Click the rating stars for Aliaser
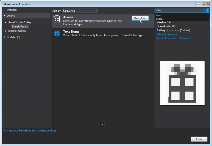The height and width of the screenshot is (146, 212). tap(173, 30)
